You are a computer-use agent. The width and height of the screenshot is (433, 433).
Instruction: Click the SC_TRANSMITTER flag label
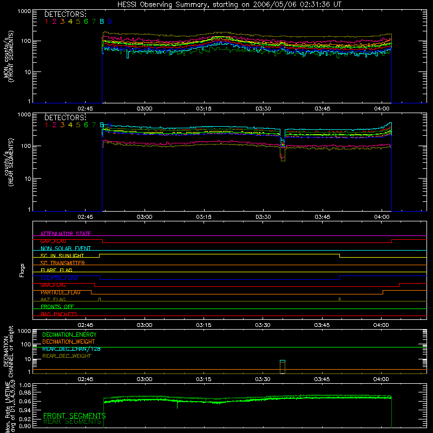[63, 263]
